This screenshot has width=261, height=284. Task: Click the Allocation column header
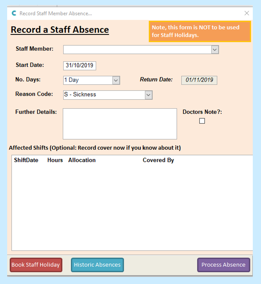pos(82,160)
